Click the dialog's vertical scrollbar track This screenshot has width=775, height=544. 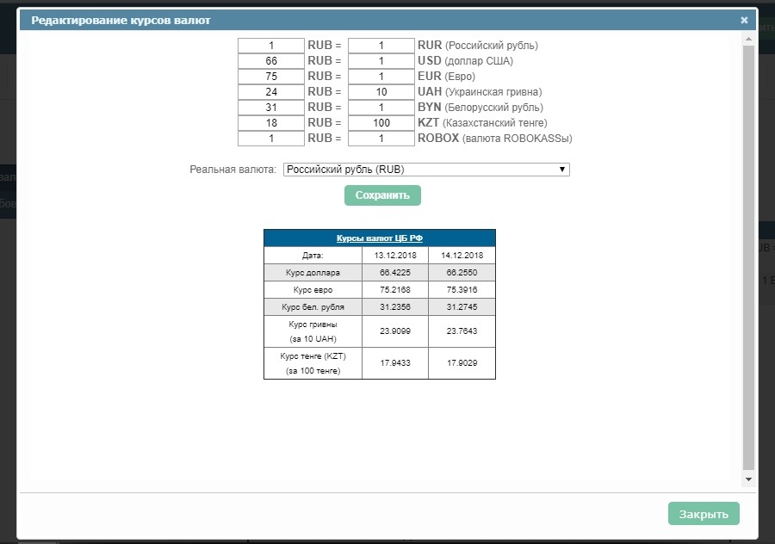(748, 258)
